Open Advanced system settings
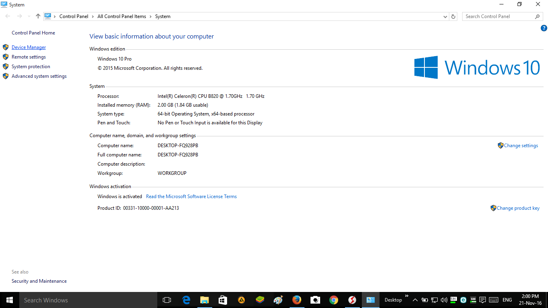Image resolution: width=548 pixels, height=308 pixels. (x=39, y=76)
